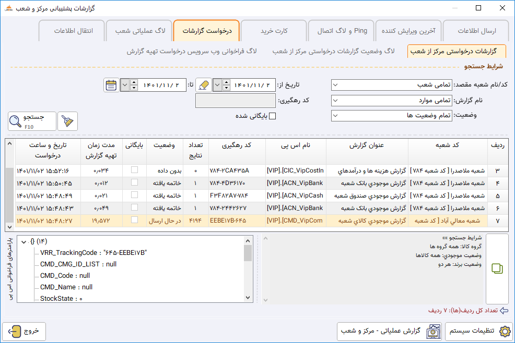The height and width of the screenshot is (343, 515).
Task: Click the کد رهگیری column header
Action: click(x=237, y=151)
